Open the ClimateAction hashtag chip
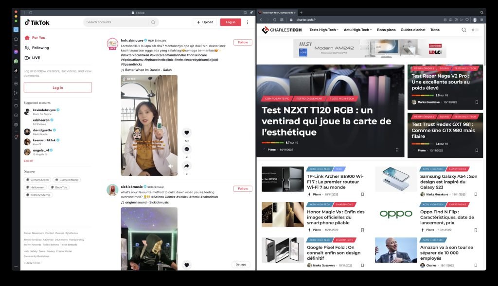This screenshot has width=498, height=286. [x=37, y=180]
